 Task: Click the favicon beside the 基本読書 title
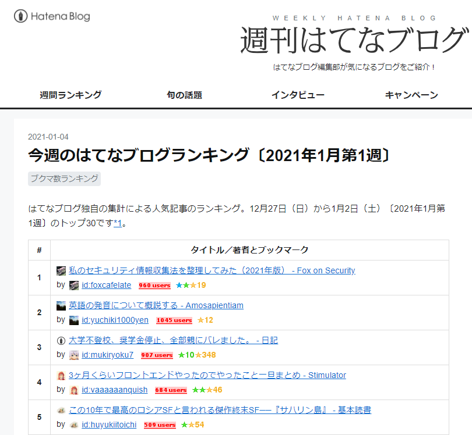point(61,410)
